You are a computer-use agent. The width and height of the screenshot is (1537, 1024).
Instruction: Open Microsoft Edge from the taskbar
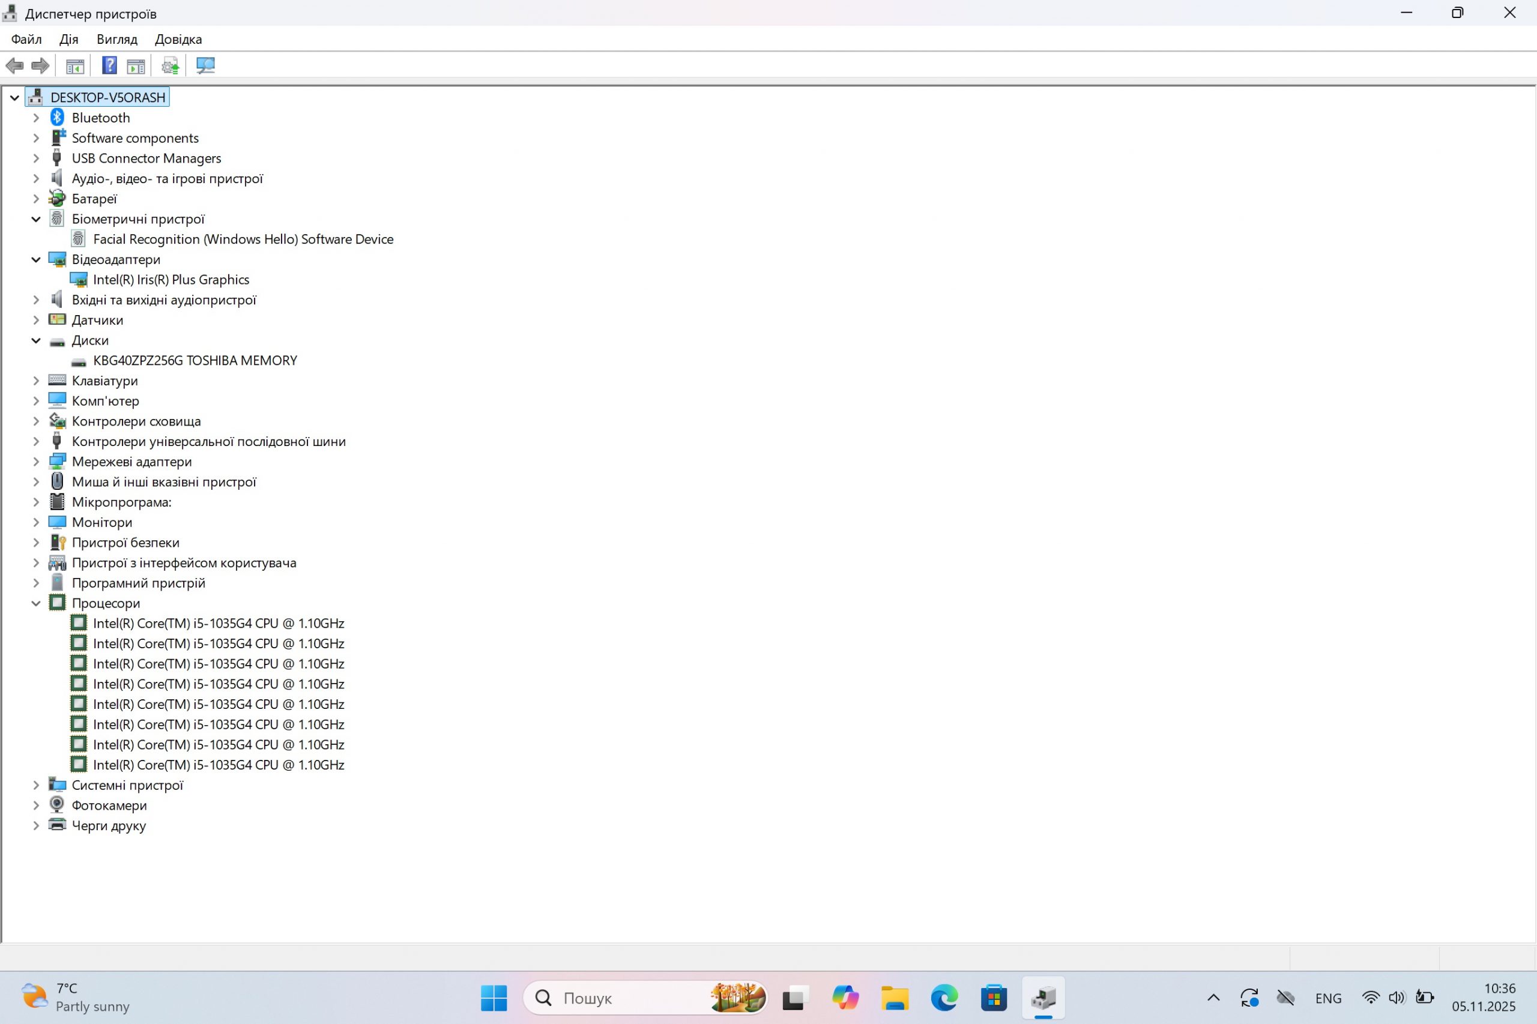pyautogui.click(x=944, y=997)
